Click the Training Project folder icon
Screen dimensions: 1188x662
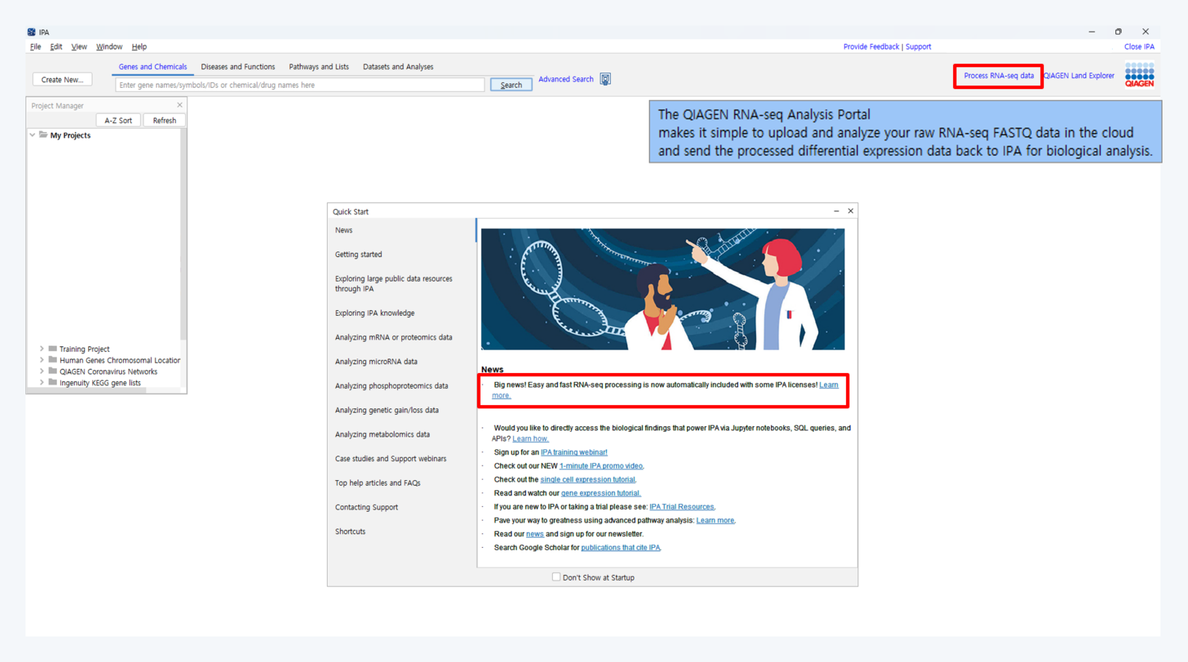click(53, 349)
